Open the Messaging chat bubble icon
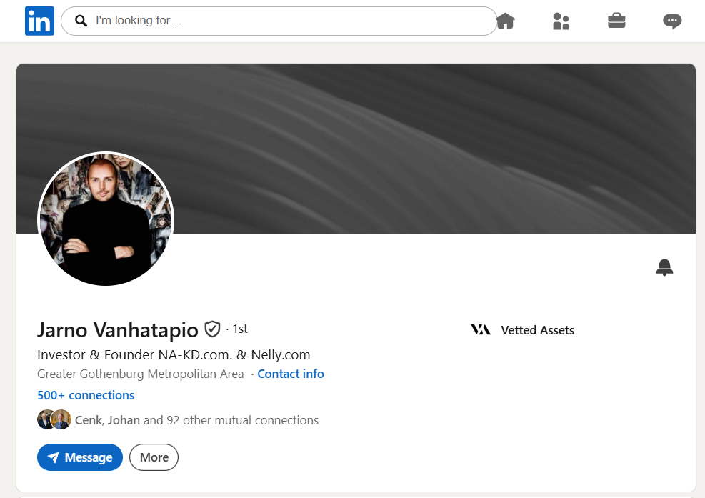Screen dimensions: 705x498 click(672, 21)
